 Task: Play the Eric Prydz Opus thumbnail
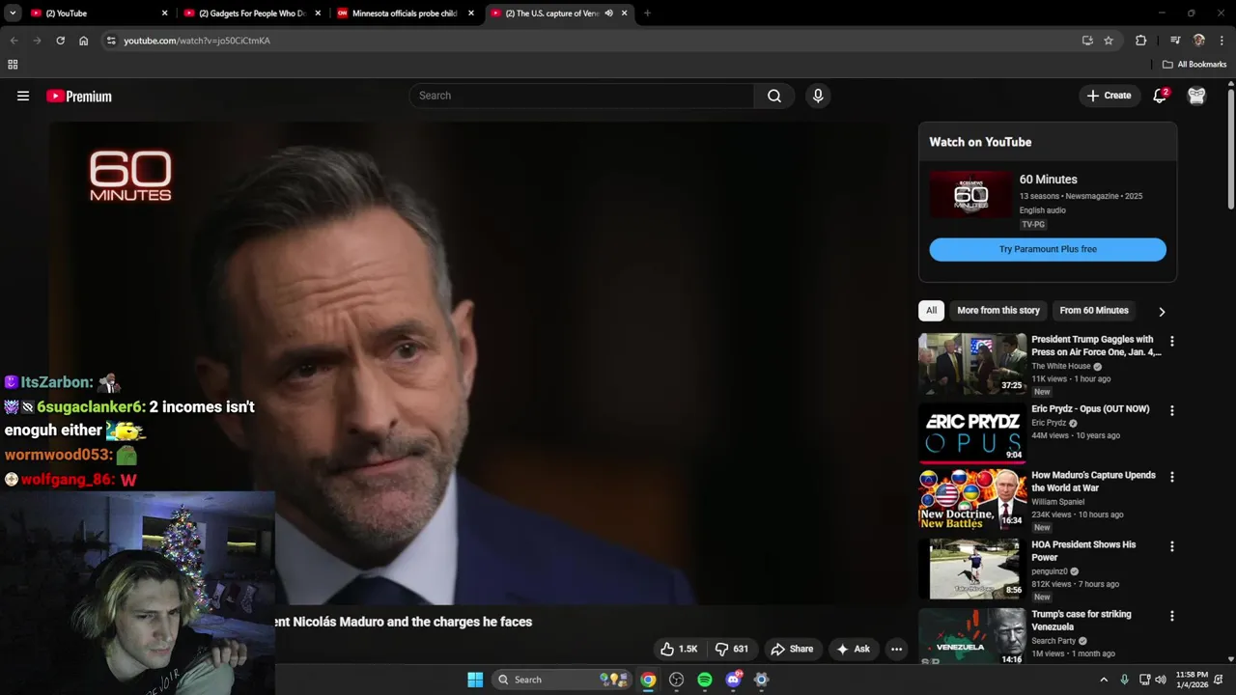[x=972, y=433]
